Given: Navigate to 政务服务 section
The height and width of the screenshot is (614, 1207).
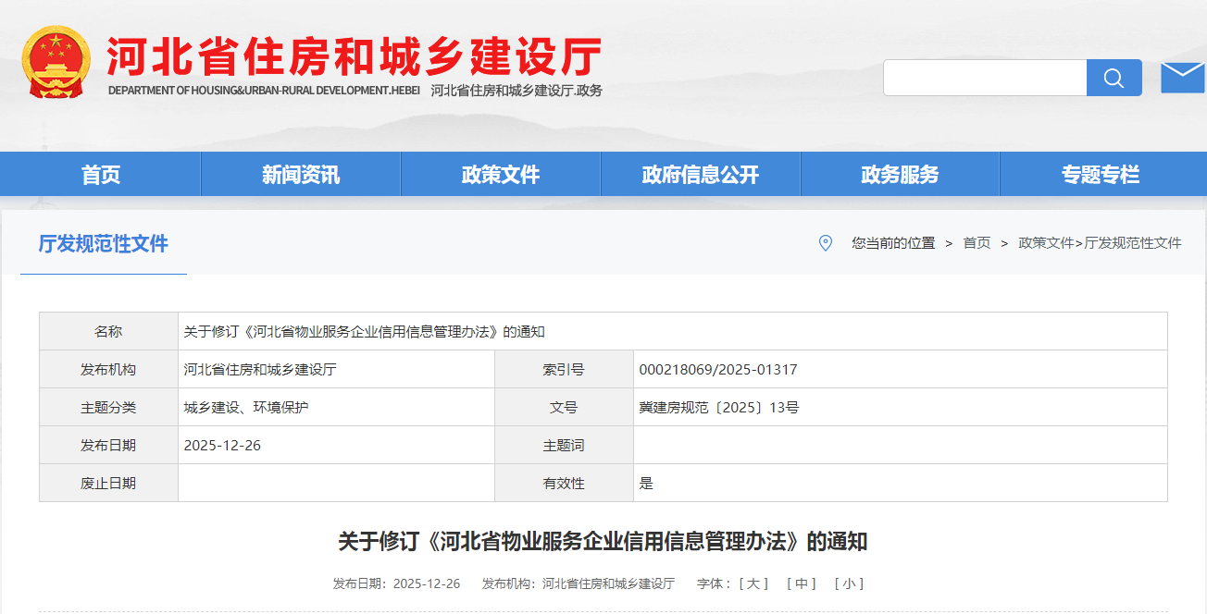Looking at the screenshot, I should 900,175.
